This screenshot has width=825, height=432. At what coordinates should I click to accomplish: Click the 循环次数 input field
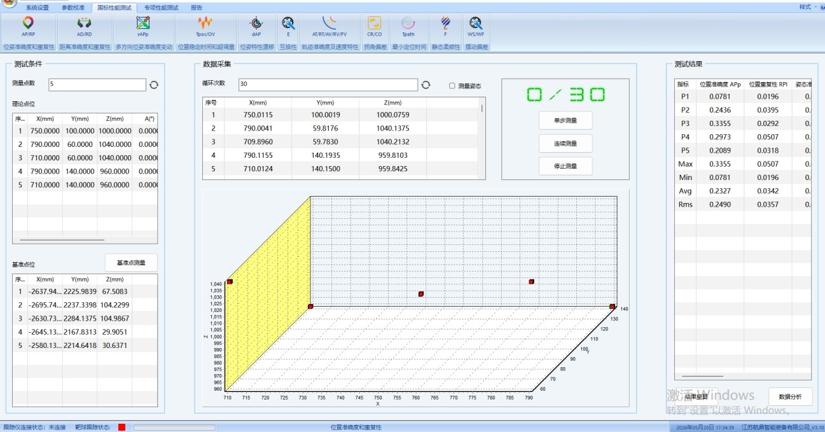pos(328,85)
